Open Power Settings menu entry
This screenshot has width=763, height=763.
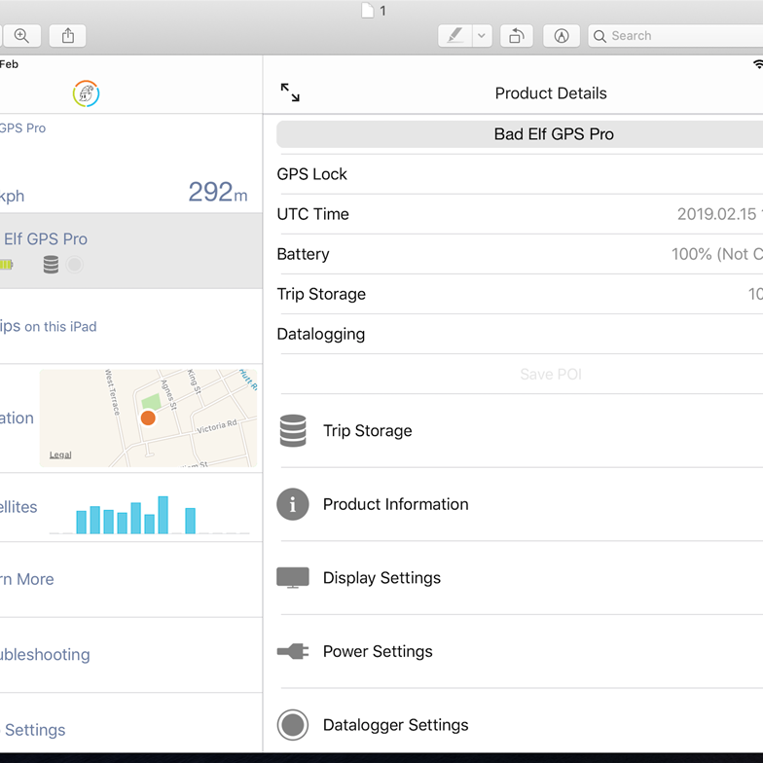520,651
